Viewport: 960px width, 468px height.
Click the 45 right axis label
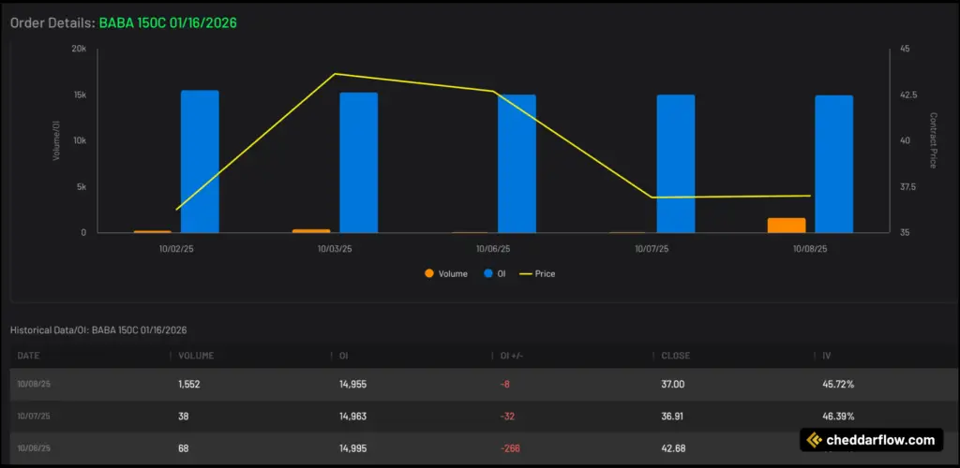pyautogui.click(x=905, y=49)
